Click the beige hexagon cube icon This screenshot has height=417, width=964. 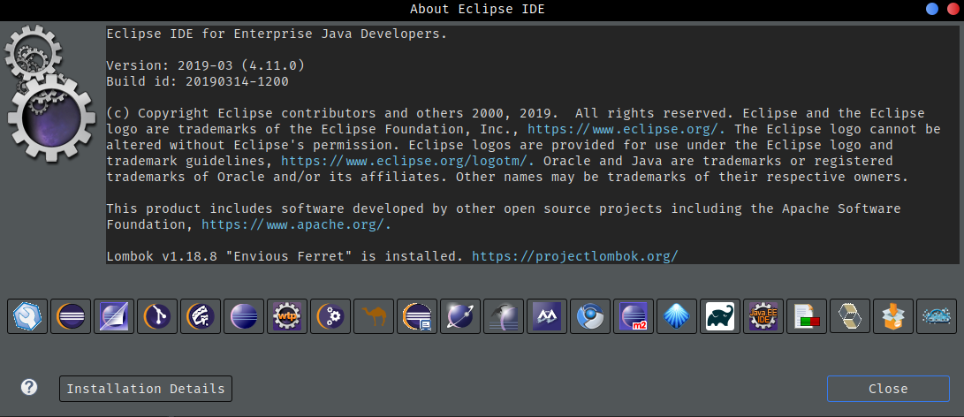tap(850, 316)
